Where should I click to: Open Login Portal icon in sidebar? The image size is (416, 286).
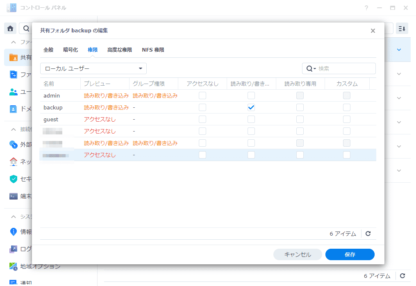[13, 249]
